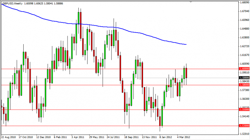Image resolution: width=250 pixels, height=140 pixels.
Task: Click the 3 Apr 2011 date label
Action: point(78,137)
